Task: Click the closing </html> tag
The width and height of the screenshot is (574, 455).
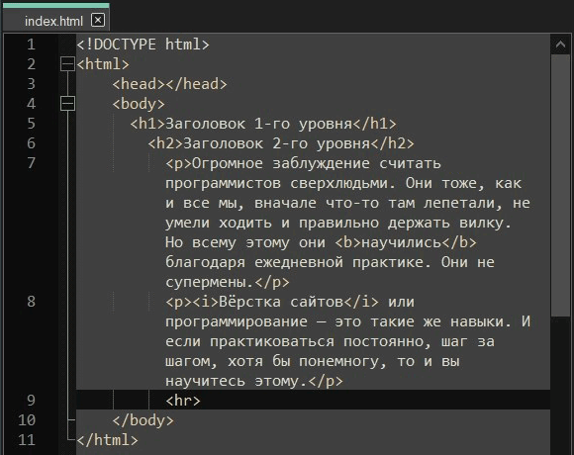Action: point(108,440)
